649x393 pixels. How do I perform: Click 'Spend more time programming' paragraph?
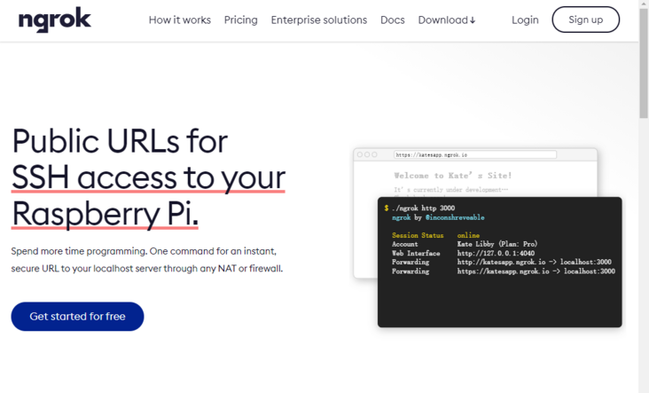point(147,260)
